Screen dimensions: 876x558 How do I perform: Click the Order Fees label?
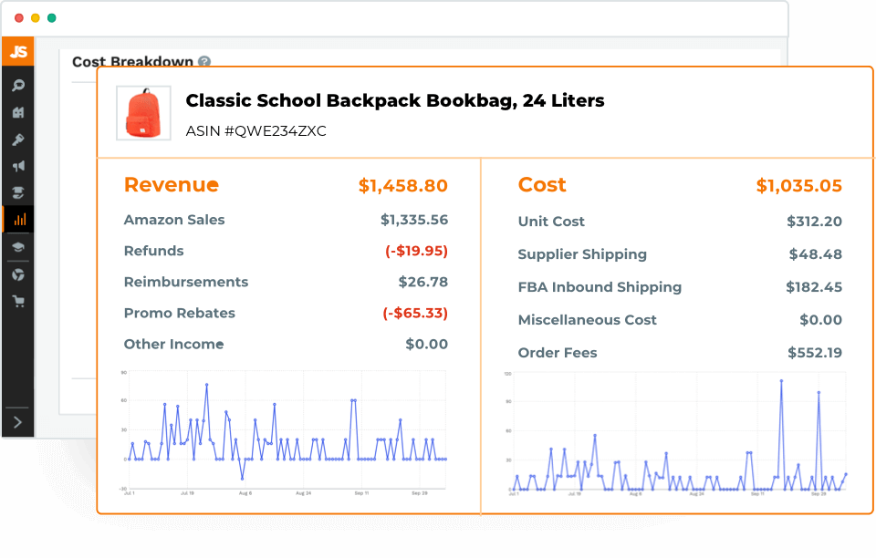point(558,353)
